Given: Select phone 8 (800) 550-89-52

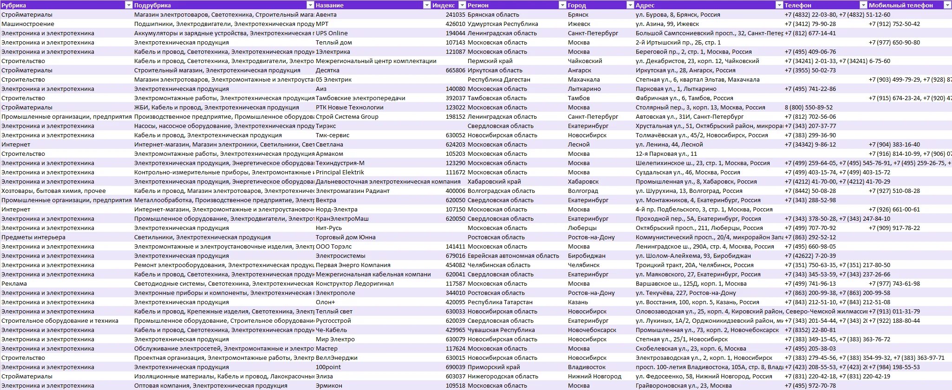Looking at the screenshot, I should [825, 107].
